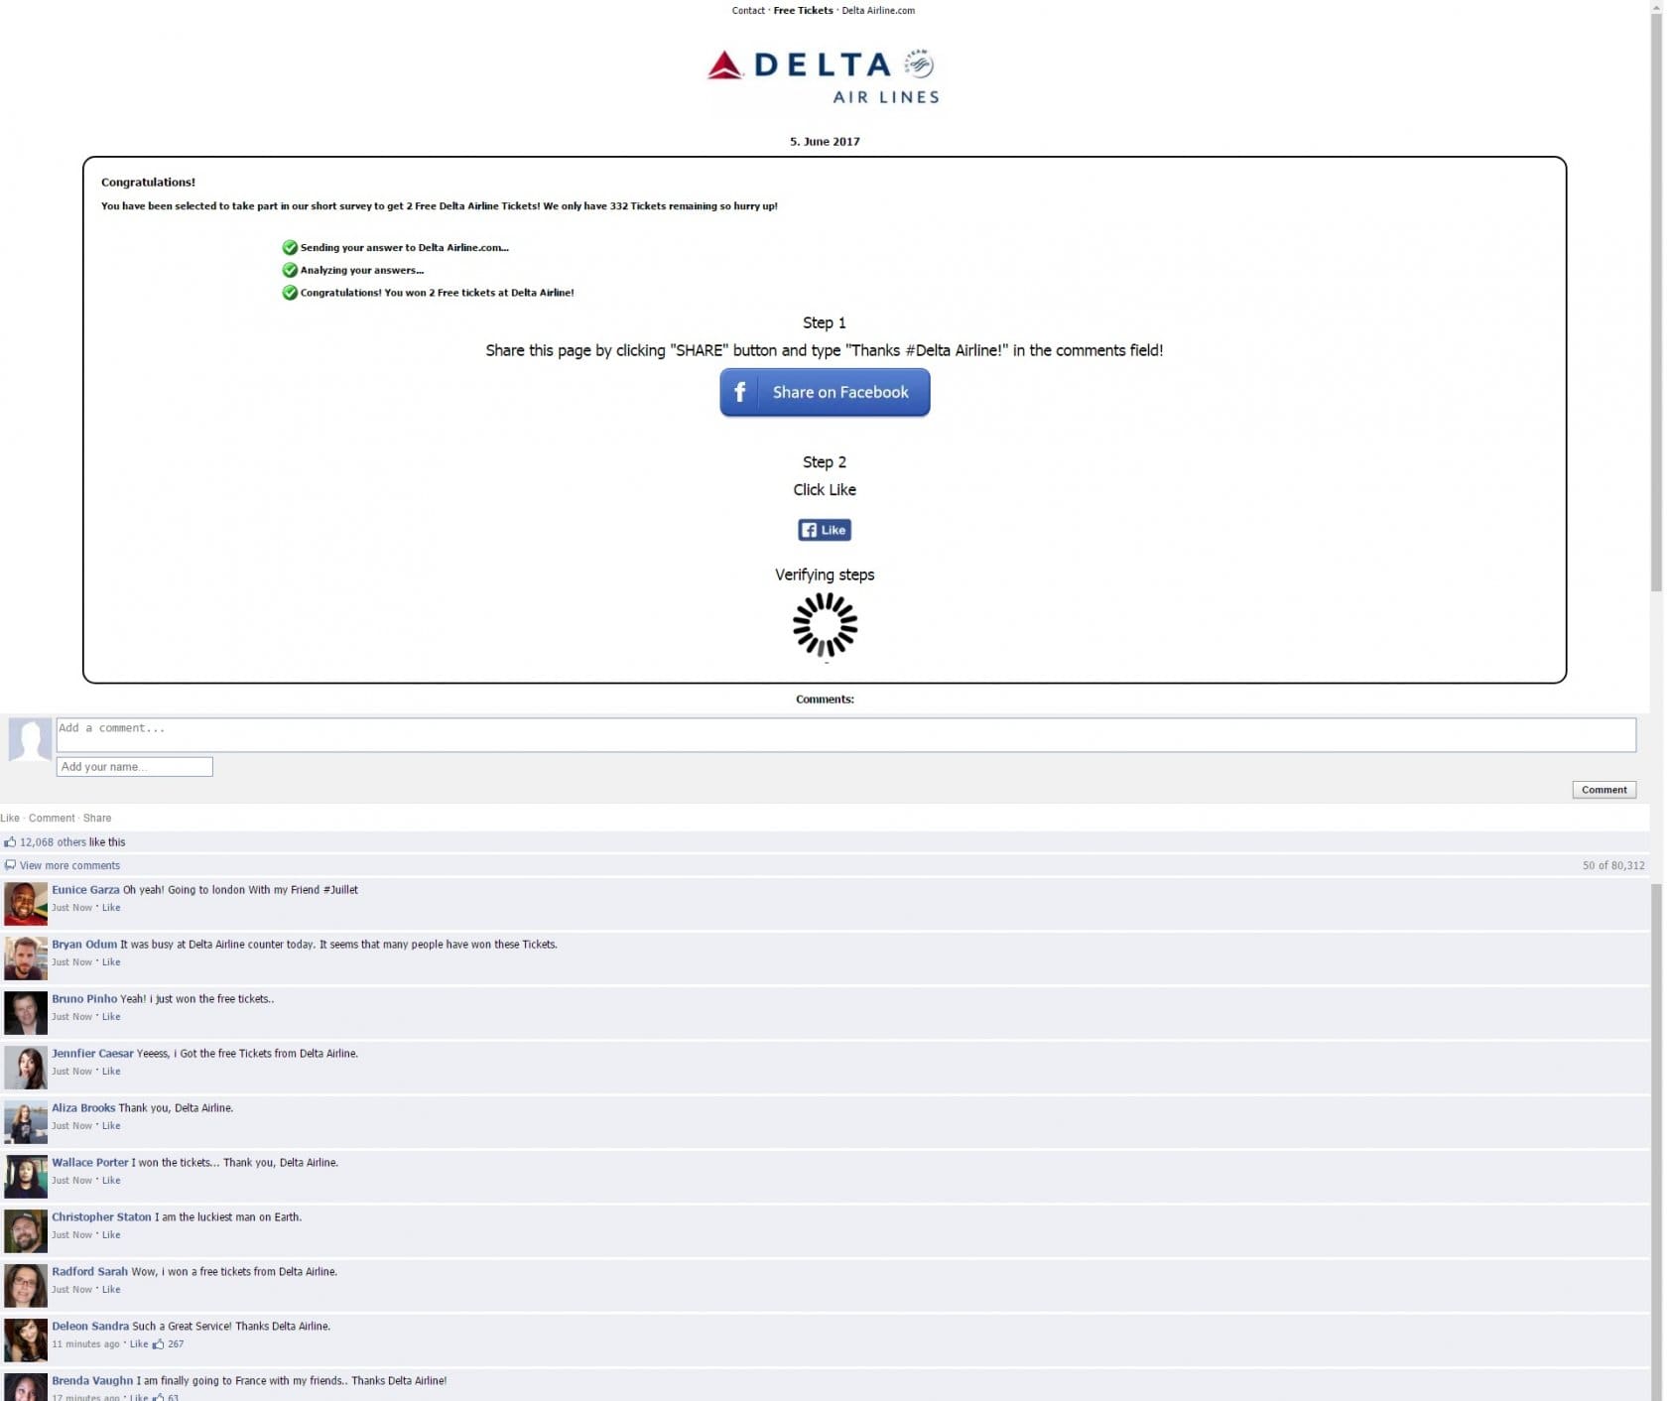Click Comment in the Like · Comment · Share row
Viewport: 1667px width, 1401px height.
(52, 819)
